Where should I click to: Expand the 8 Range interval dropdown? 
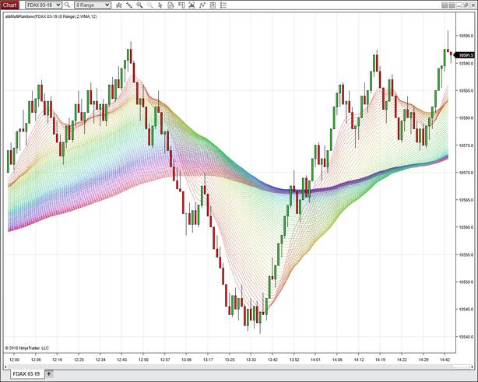[x=110, y=5]
